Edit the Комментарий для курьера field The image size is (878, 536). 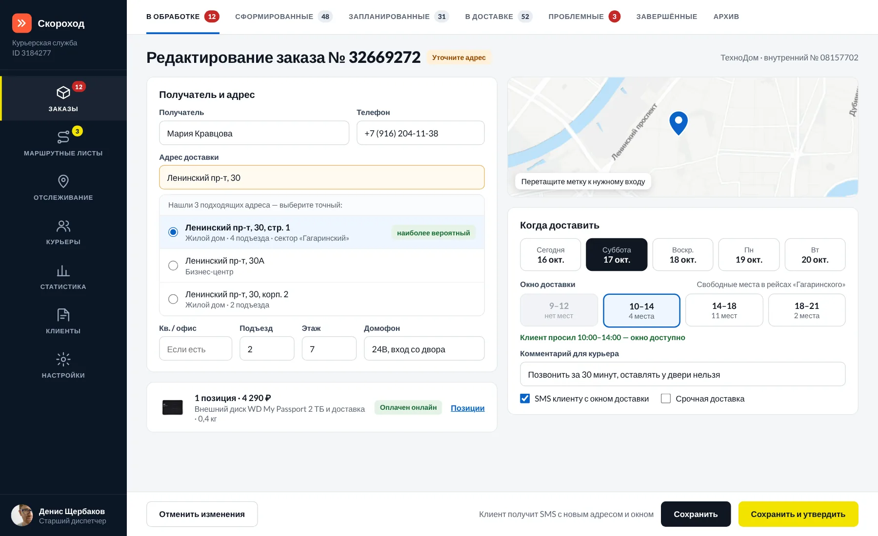(x=683, y=374)
